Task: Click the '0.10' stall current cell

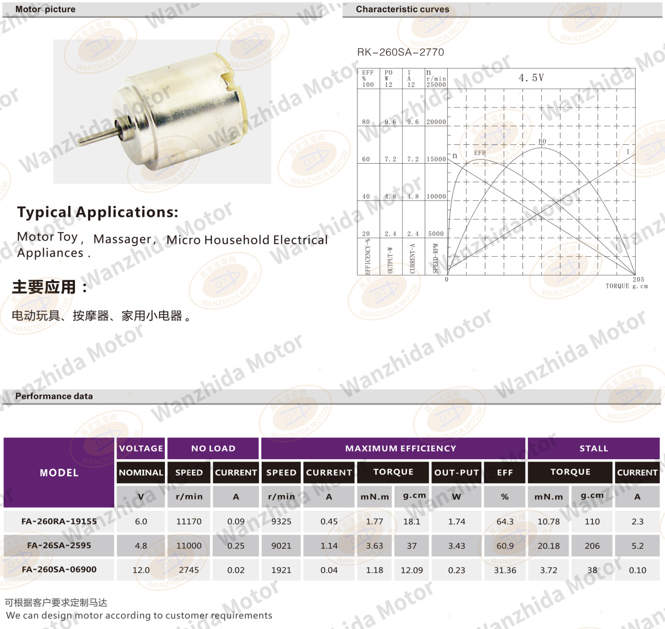Action: pos(638,570)
